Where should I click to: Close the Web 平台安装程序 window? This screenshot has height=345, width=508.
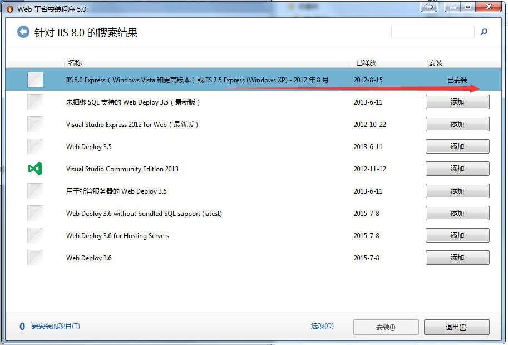point(489,7)
